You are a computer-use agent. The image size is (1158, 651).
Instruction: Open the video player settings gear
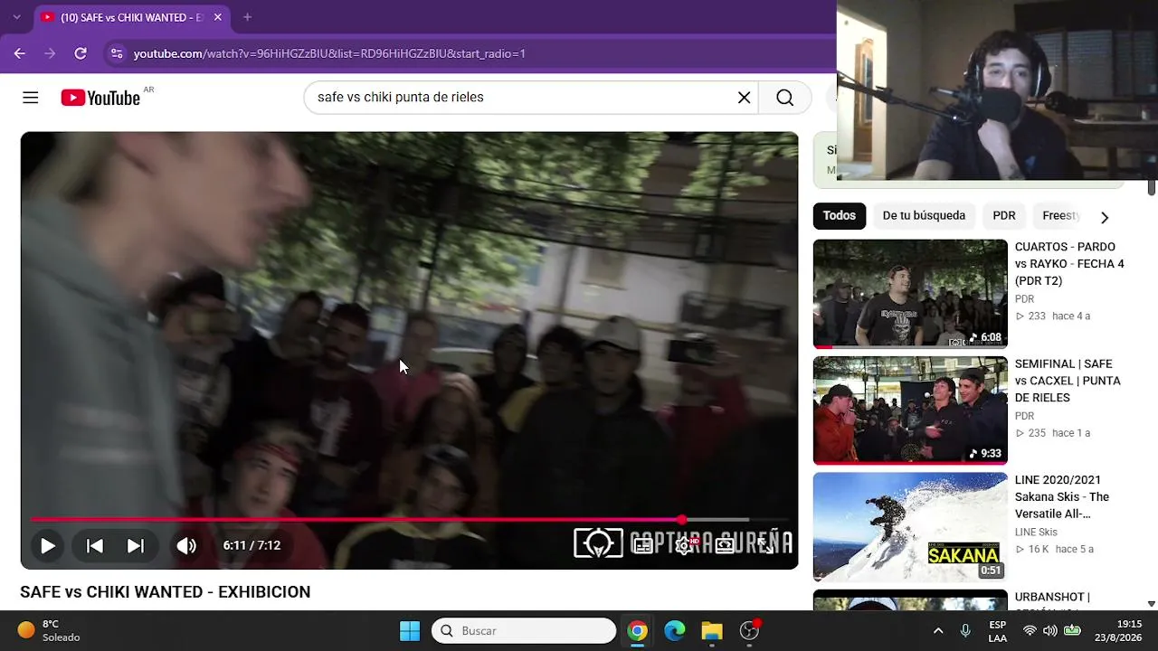pos(684,545)
